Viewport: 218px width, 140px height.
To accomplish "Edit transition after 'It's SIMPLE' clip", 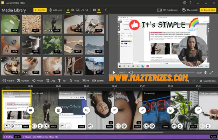I will (x=30, y=110).
